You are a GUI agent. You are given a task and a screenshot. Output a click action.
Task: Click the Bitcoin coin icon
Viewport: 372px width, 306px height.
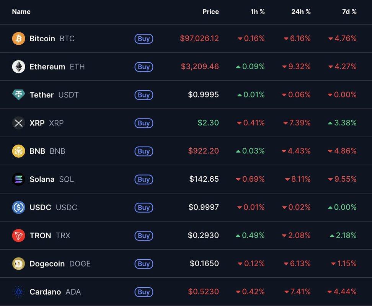coord(18,39)
